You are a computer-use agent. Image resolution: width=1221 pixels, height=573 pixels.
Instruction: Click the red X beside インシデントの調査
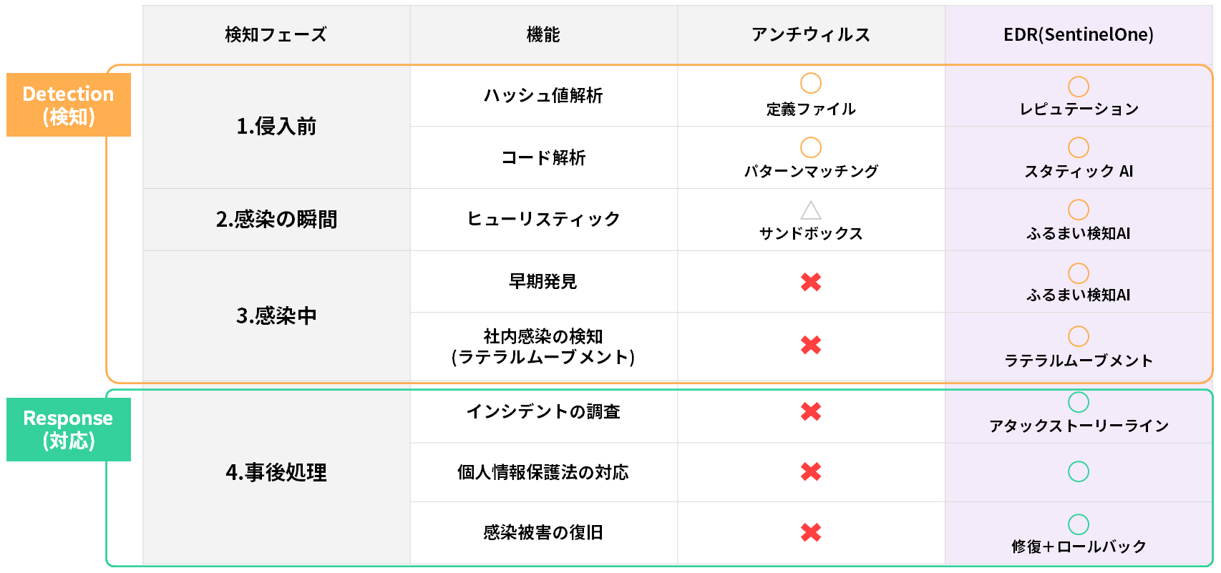pyautogui.click(x=811, y=411)
